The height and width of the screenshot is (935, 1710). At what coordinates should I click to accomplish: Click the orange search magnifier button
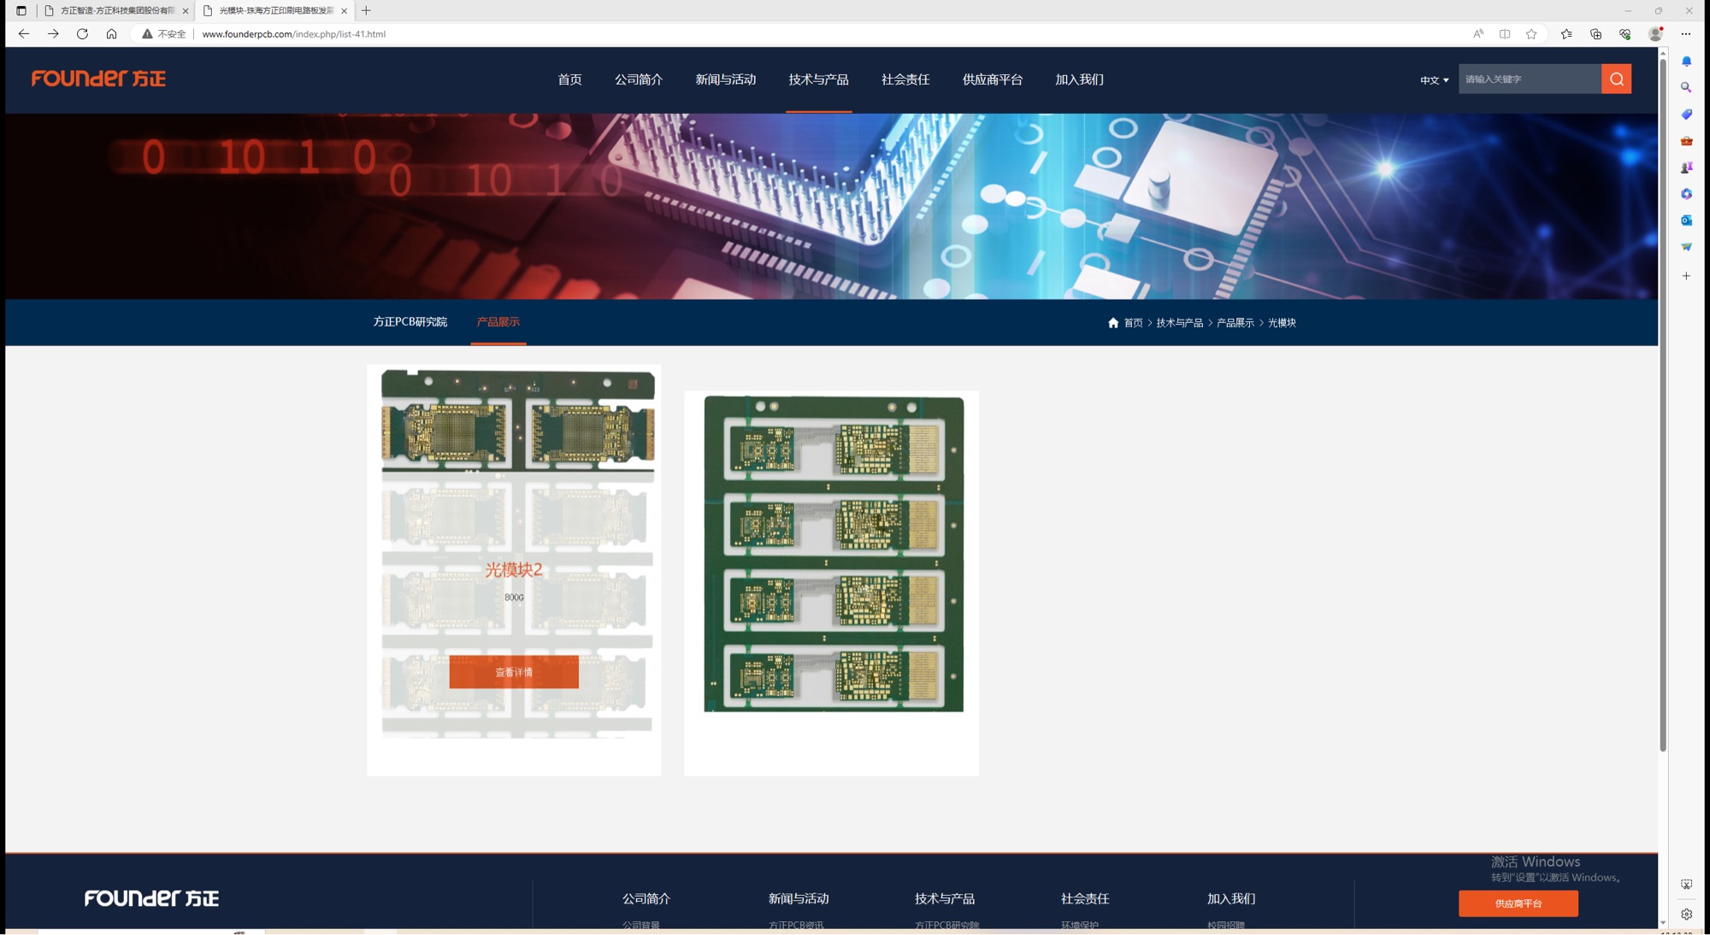1616,79
